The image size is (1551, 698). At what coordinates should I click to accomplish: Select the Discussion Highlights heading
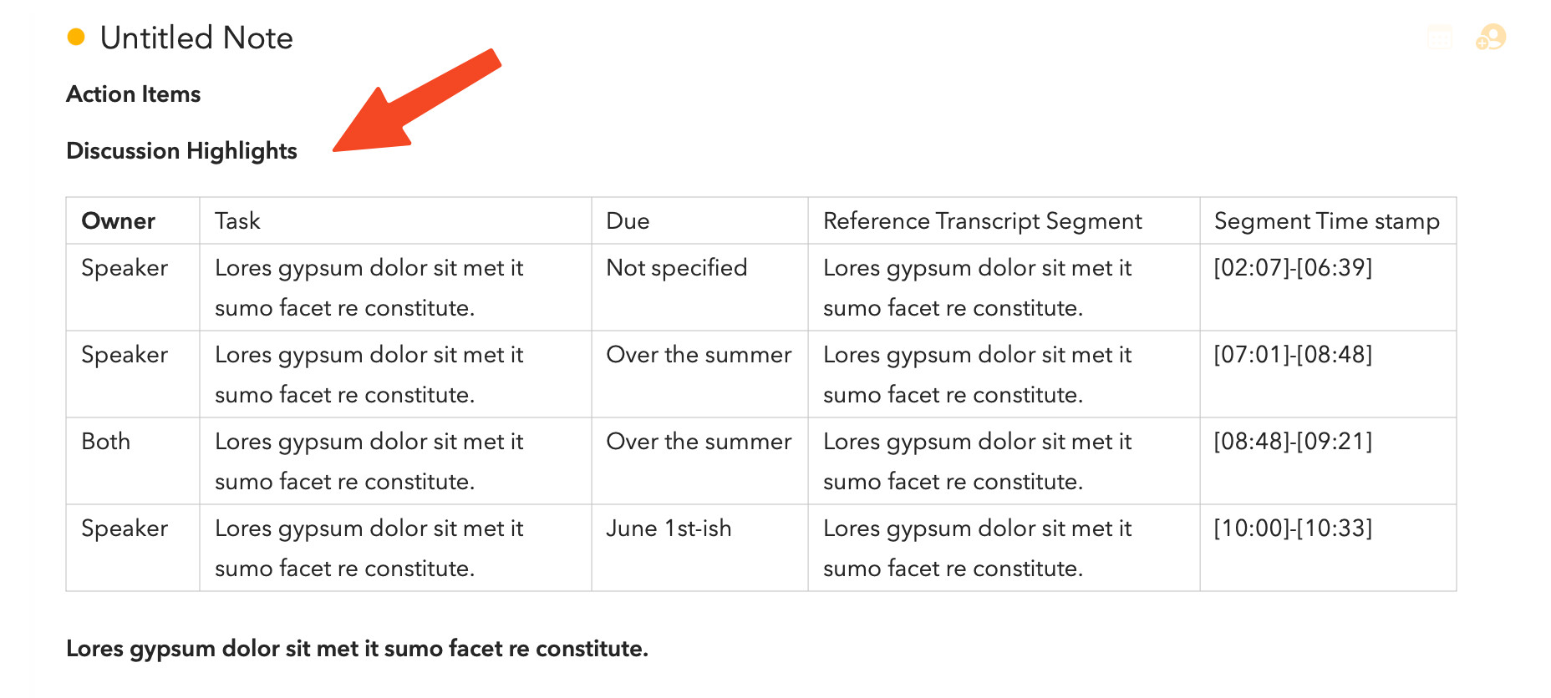pos(181,151)
